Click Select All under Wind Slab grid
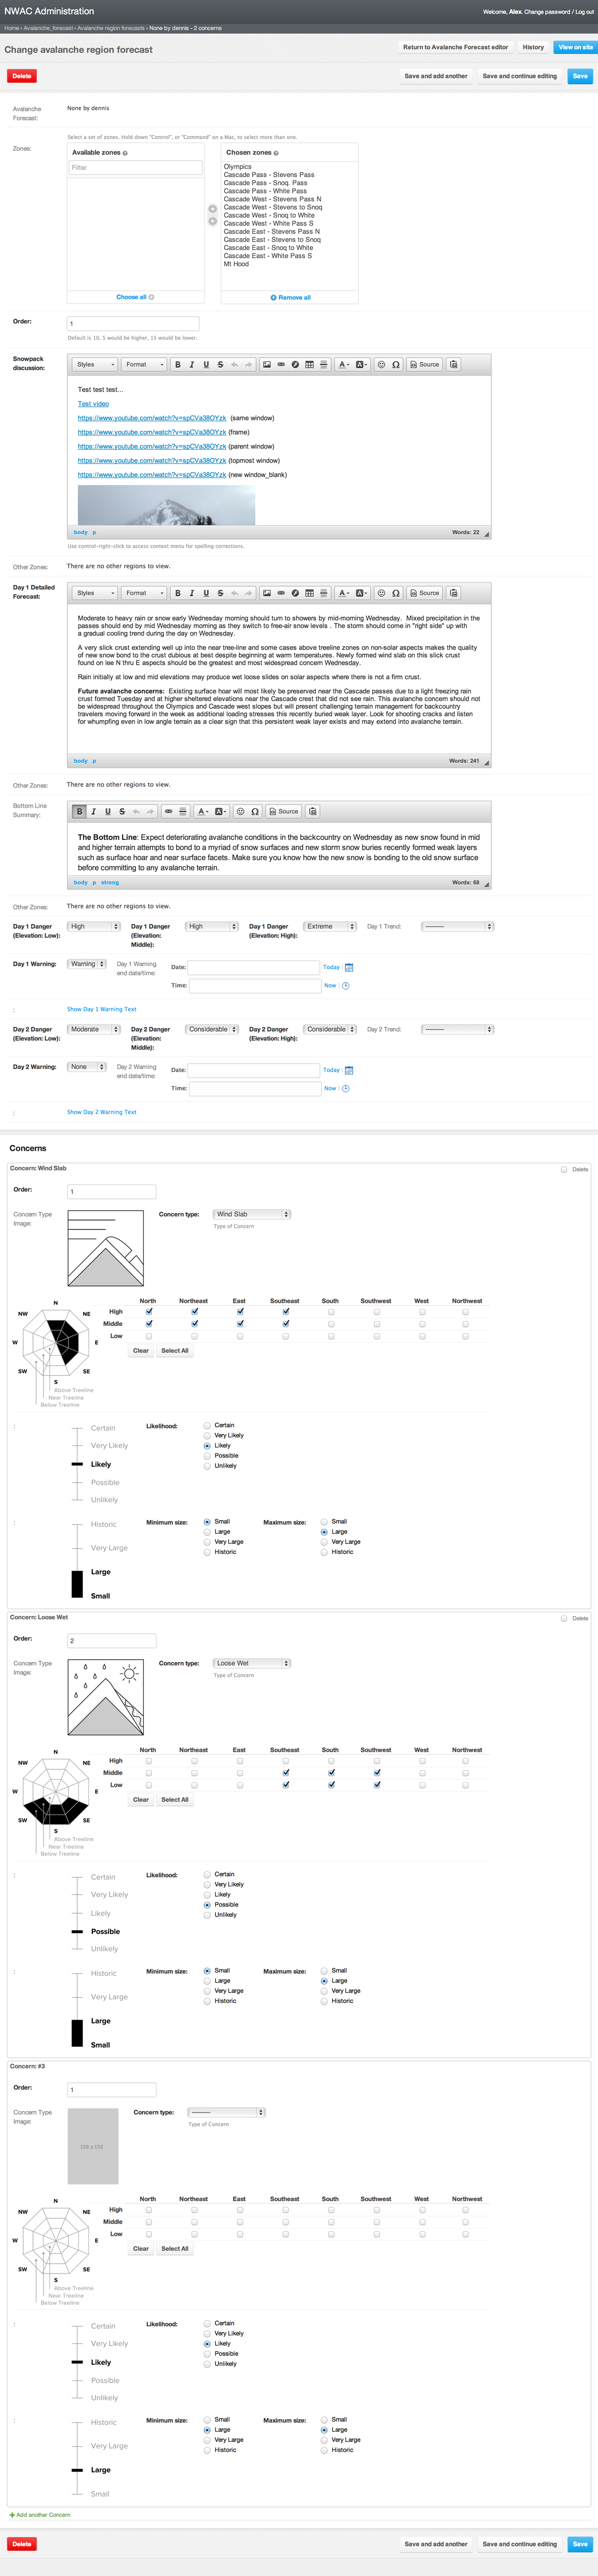 coord(175,1351)
